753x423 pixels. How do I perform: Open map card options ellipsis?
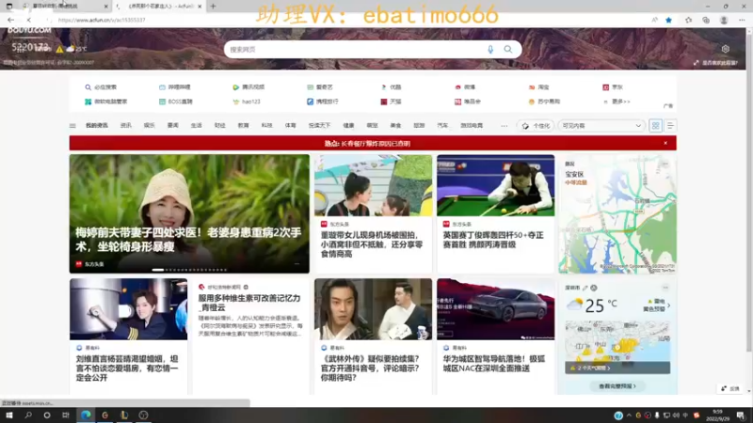(665, 164)
